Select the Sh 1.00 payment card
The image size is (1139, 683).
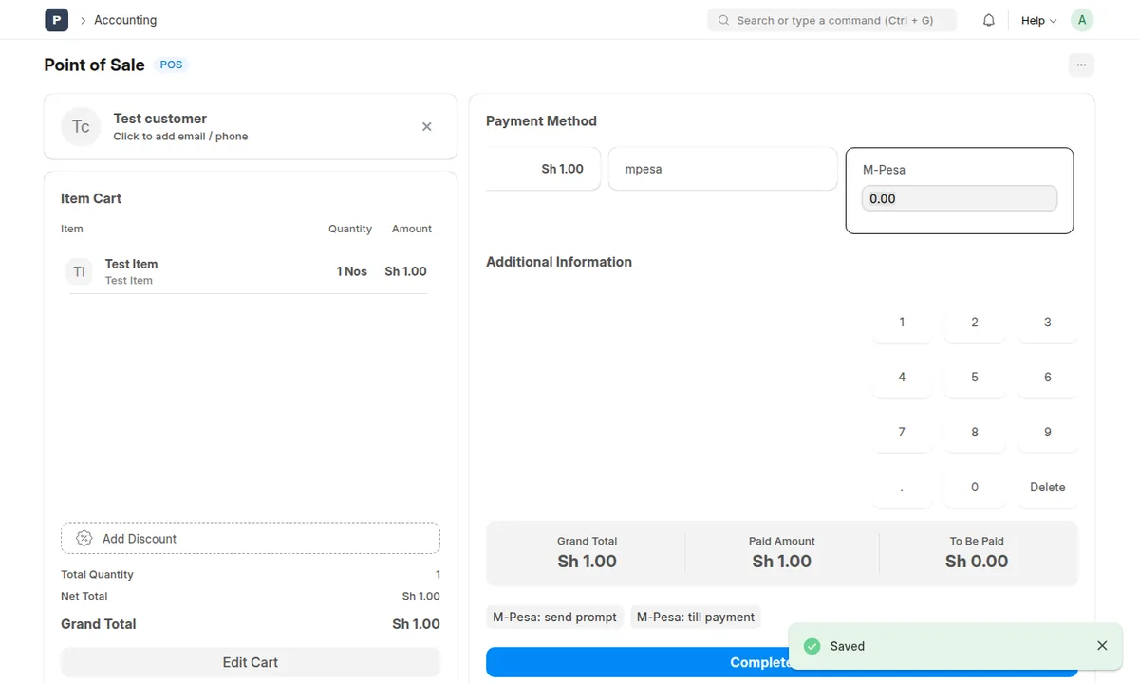[x=543, y=169]
